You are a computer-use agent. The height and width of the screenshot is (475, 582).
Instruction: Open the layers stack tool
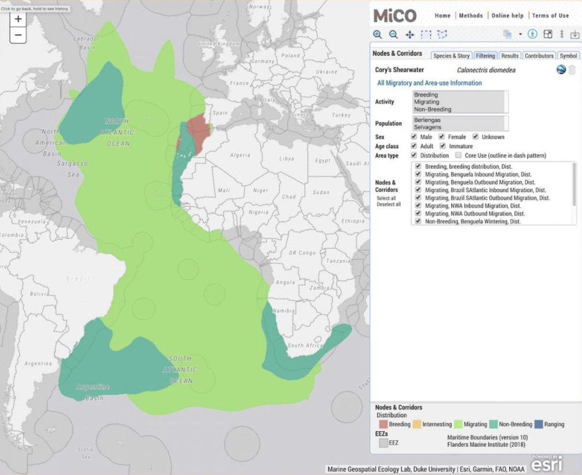[508, 34]
